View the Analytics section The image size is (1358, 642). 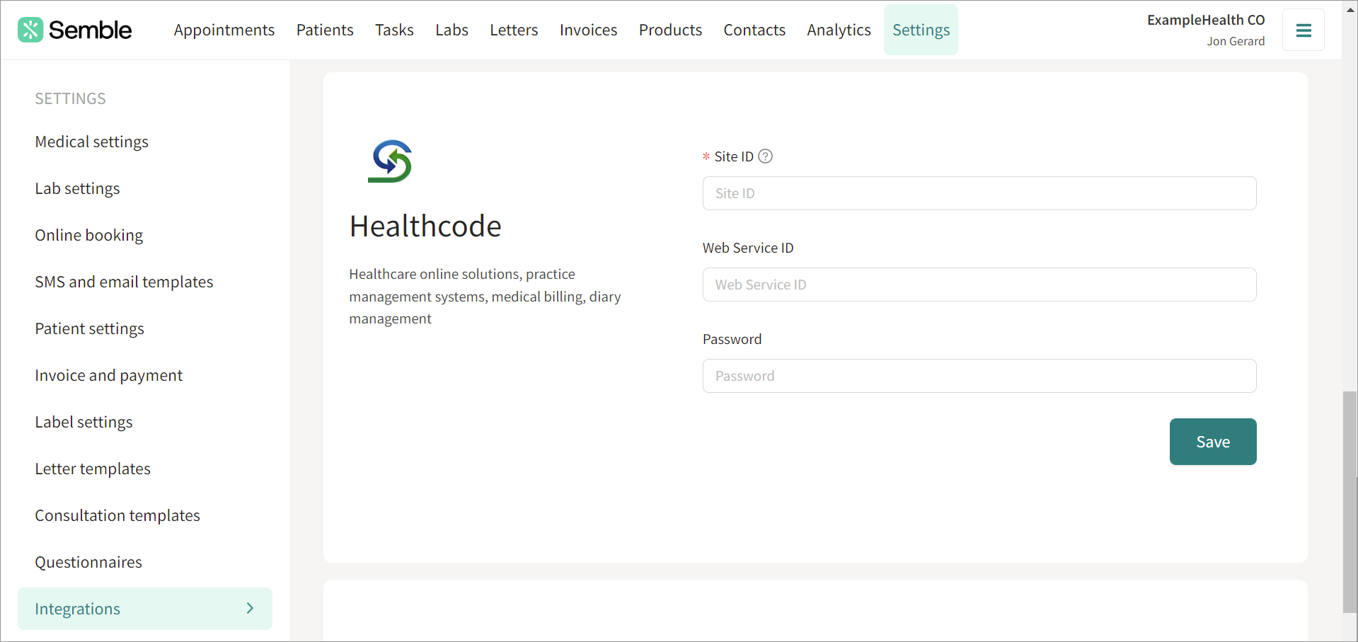839,30
